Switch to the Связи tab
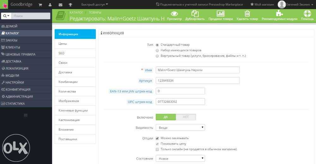 point(75,63)
